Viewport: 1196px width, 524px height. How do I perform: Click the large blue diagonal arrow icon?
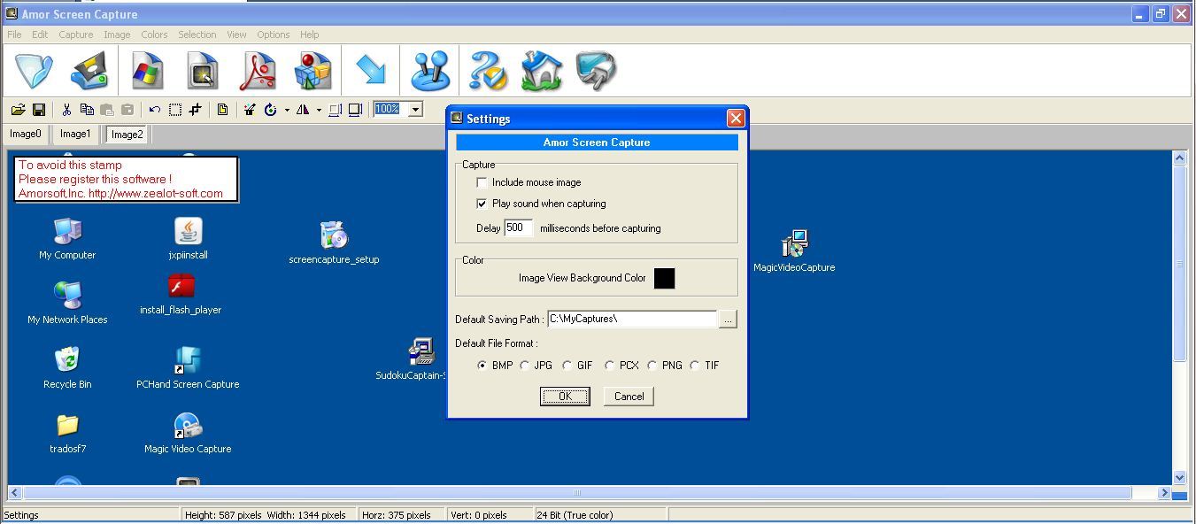[371, 71]
